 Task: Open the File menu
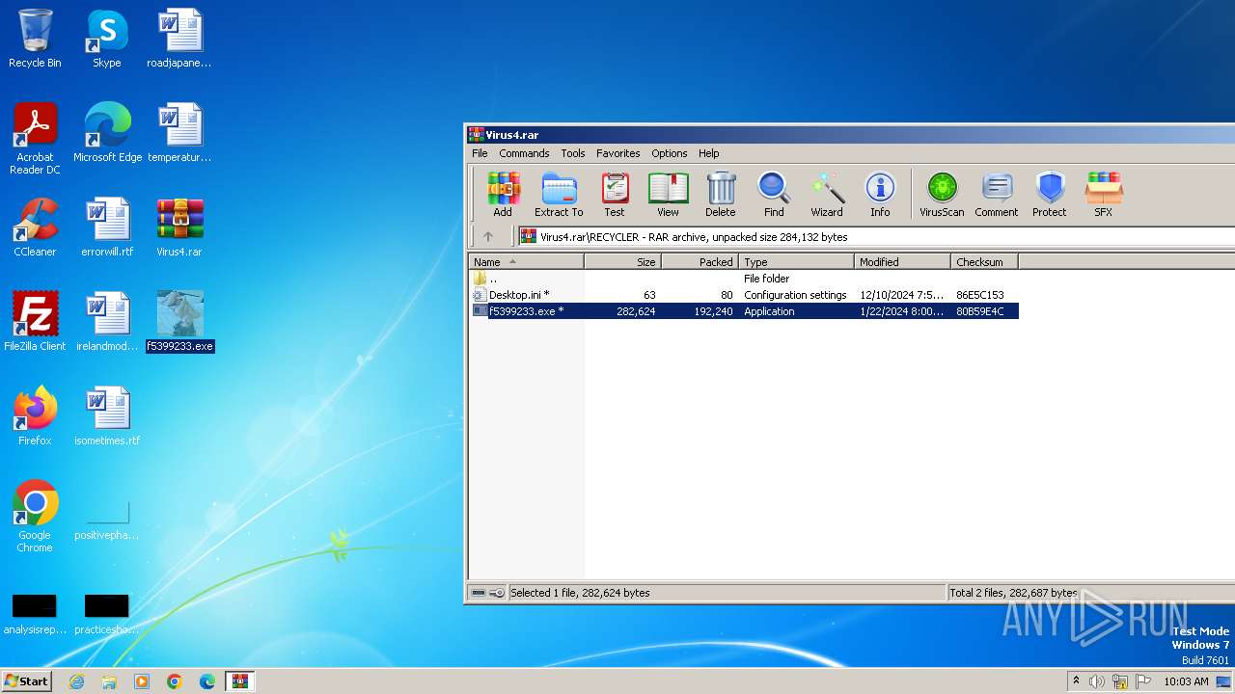click(480, 153)
